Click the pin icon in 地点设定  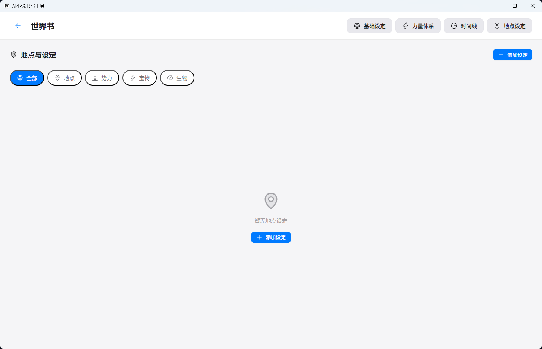[497, 26]
